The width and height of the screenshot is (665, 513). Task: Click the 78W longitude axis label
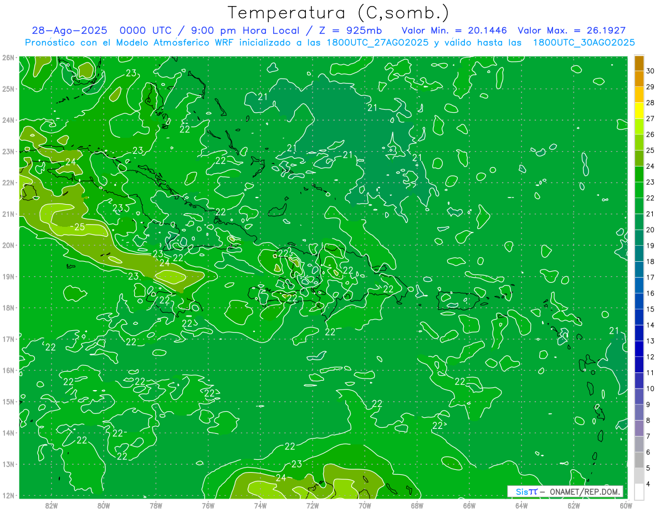[156, 505]
